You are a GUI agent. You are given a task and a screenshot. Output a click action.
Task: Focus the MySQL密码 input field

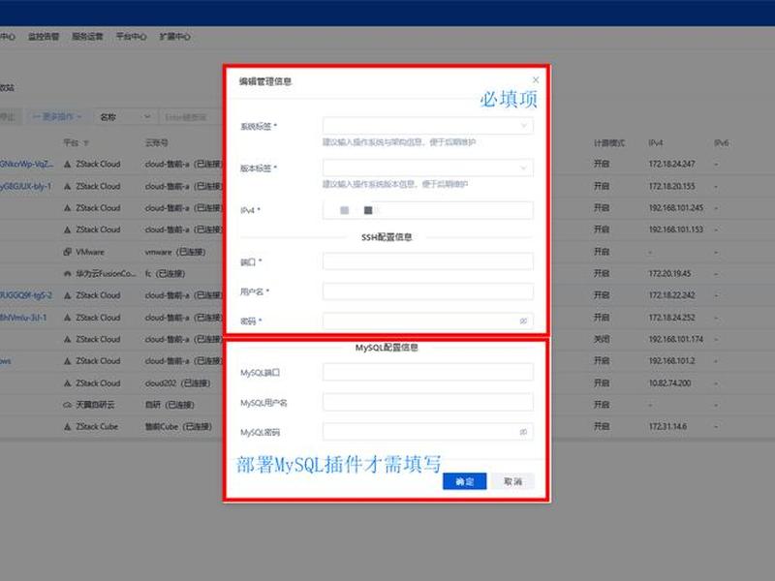[x=427, y=432]
